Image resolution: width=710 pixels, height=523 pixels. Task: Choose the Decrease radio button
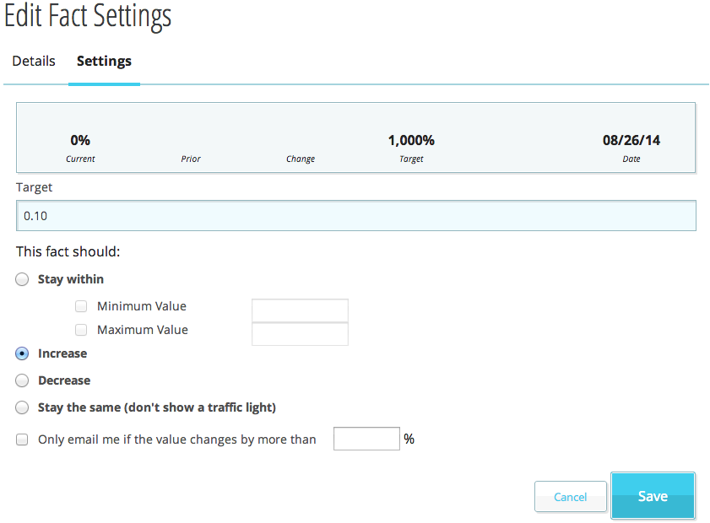23,380
